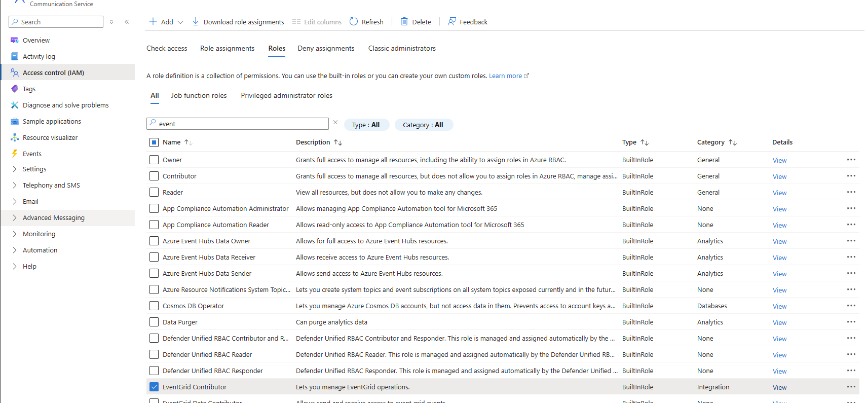Select the Job function roles tab
Screen dimensions: 867x403
[199, 95]
